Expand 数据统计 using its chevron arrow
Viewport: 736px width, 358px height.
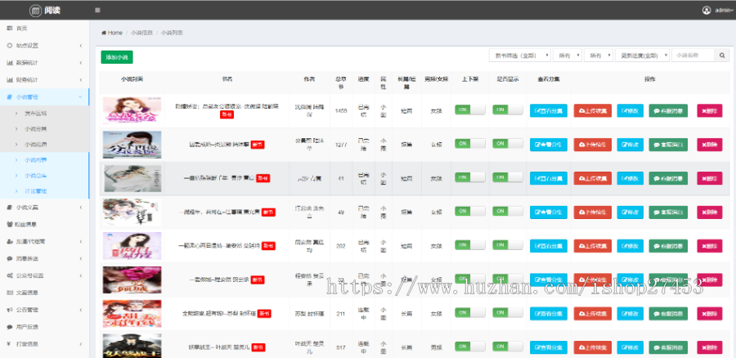pos(81,62)
